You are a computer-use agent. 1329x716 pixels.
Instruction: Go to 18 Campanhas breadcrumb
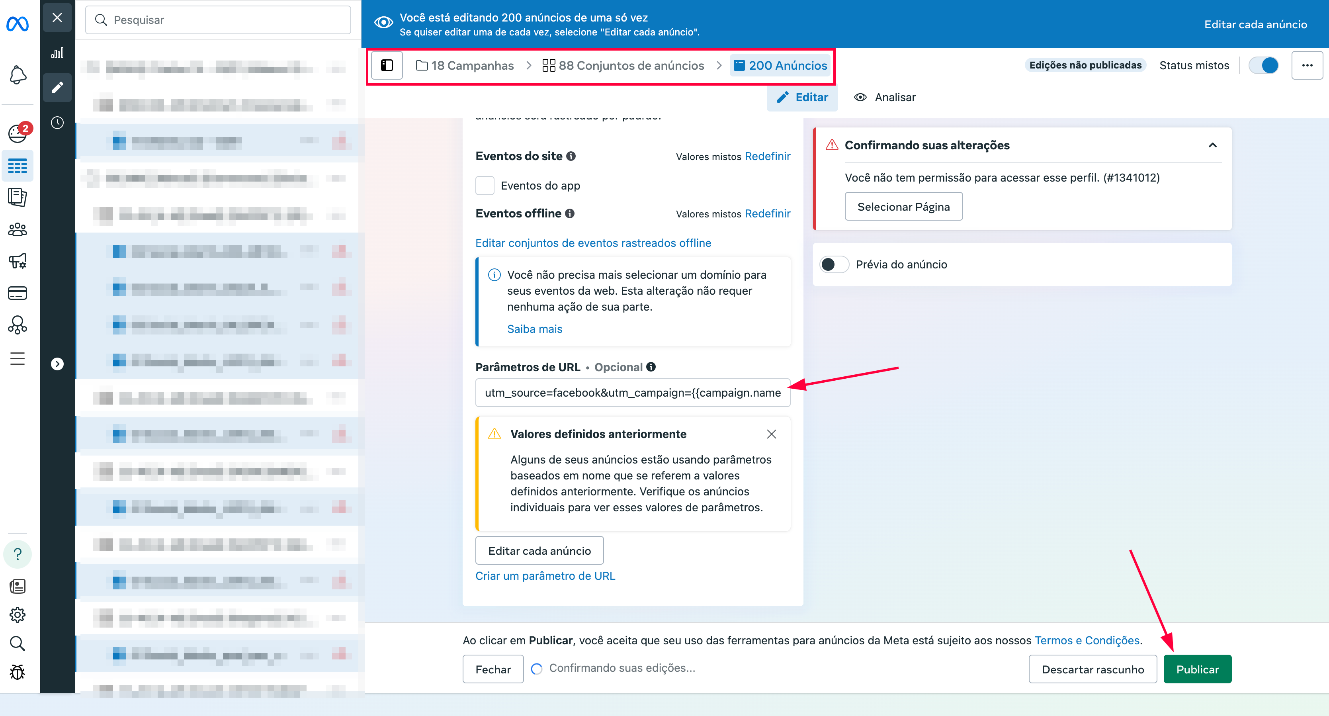(465, 66)
